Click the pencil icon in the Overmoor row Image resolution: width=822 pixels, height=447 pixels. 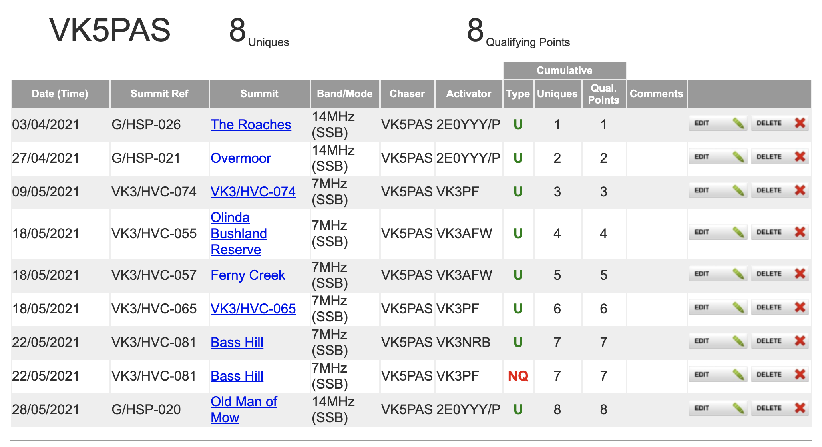pos(738,157)
